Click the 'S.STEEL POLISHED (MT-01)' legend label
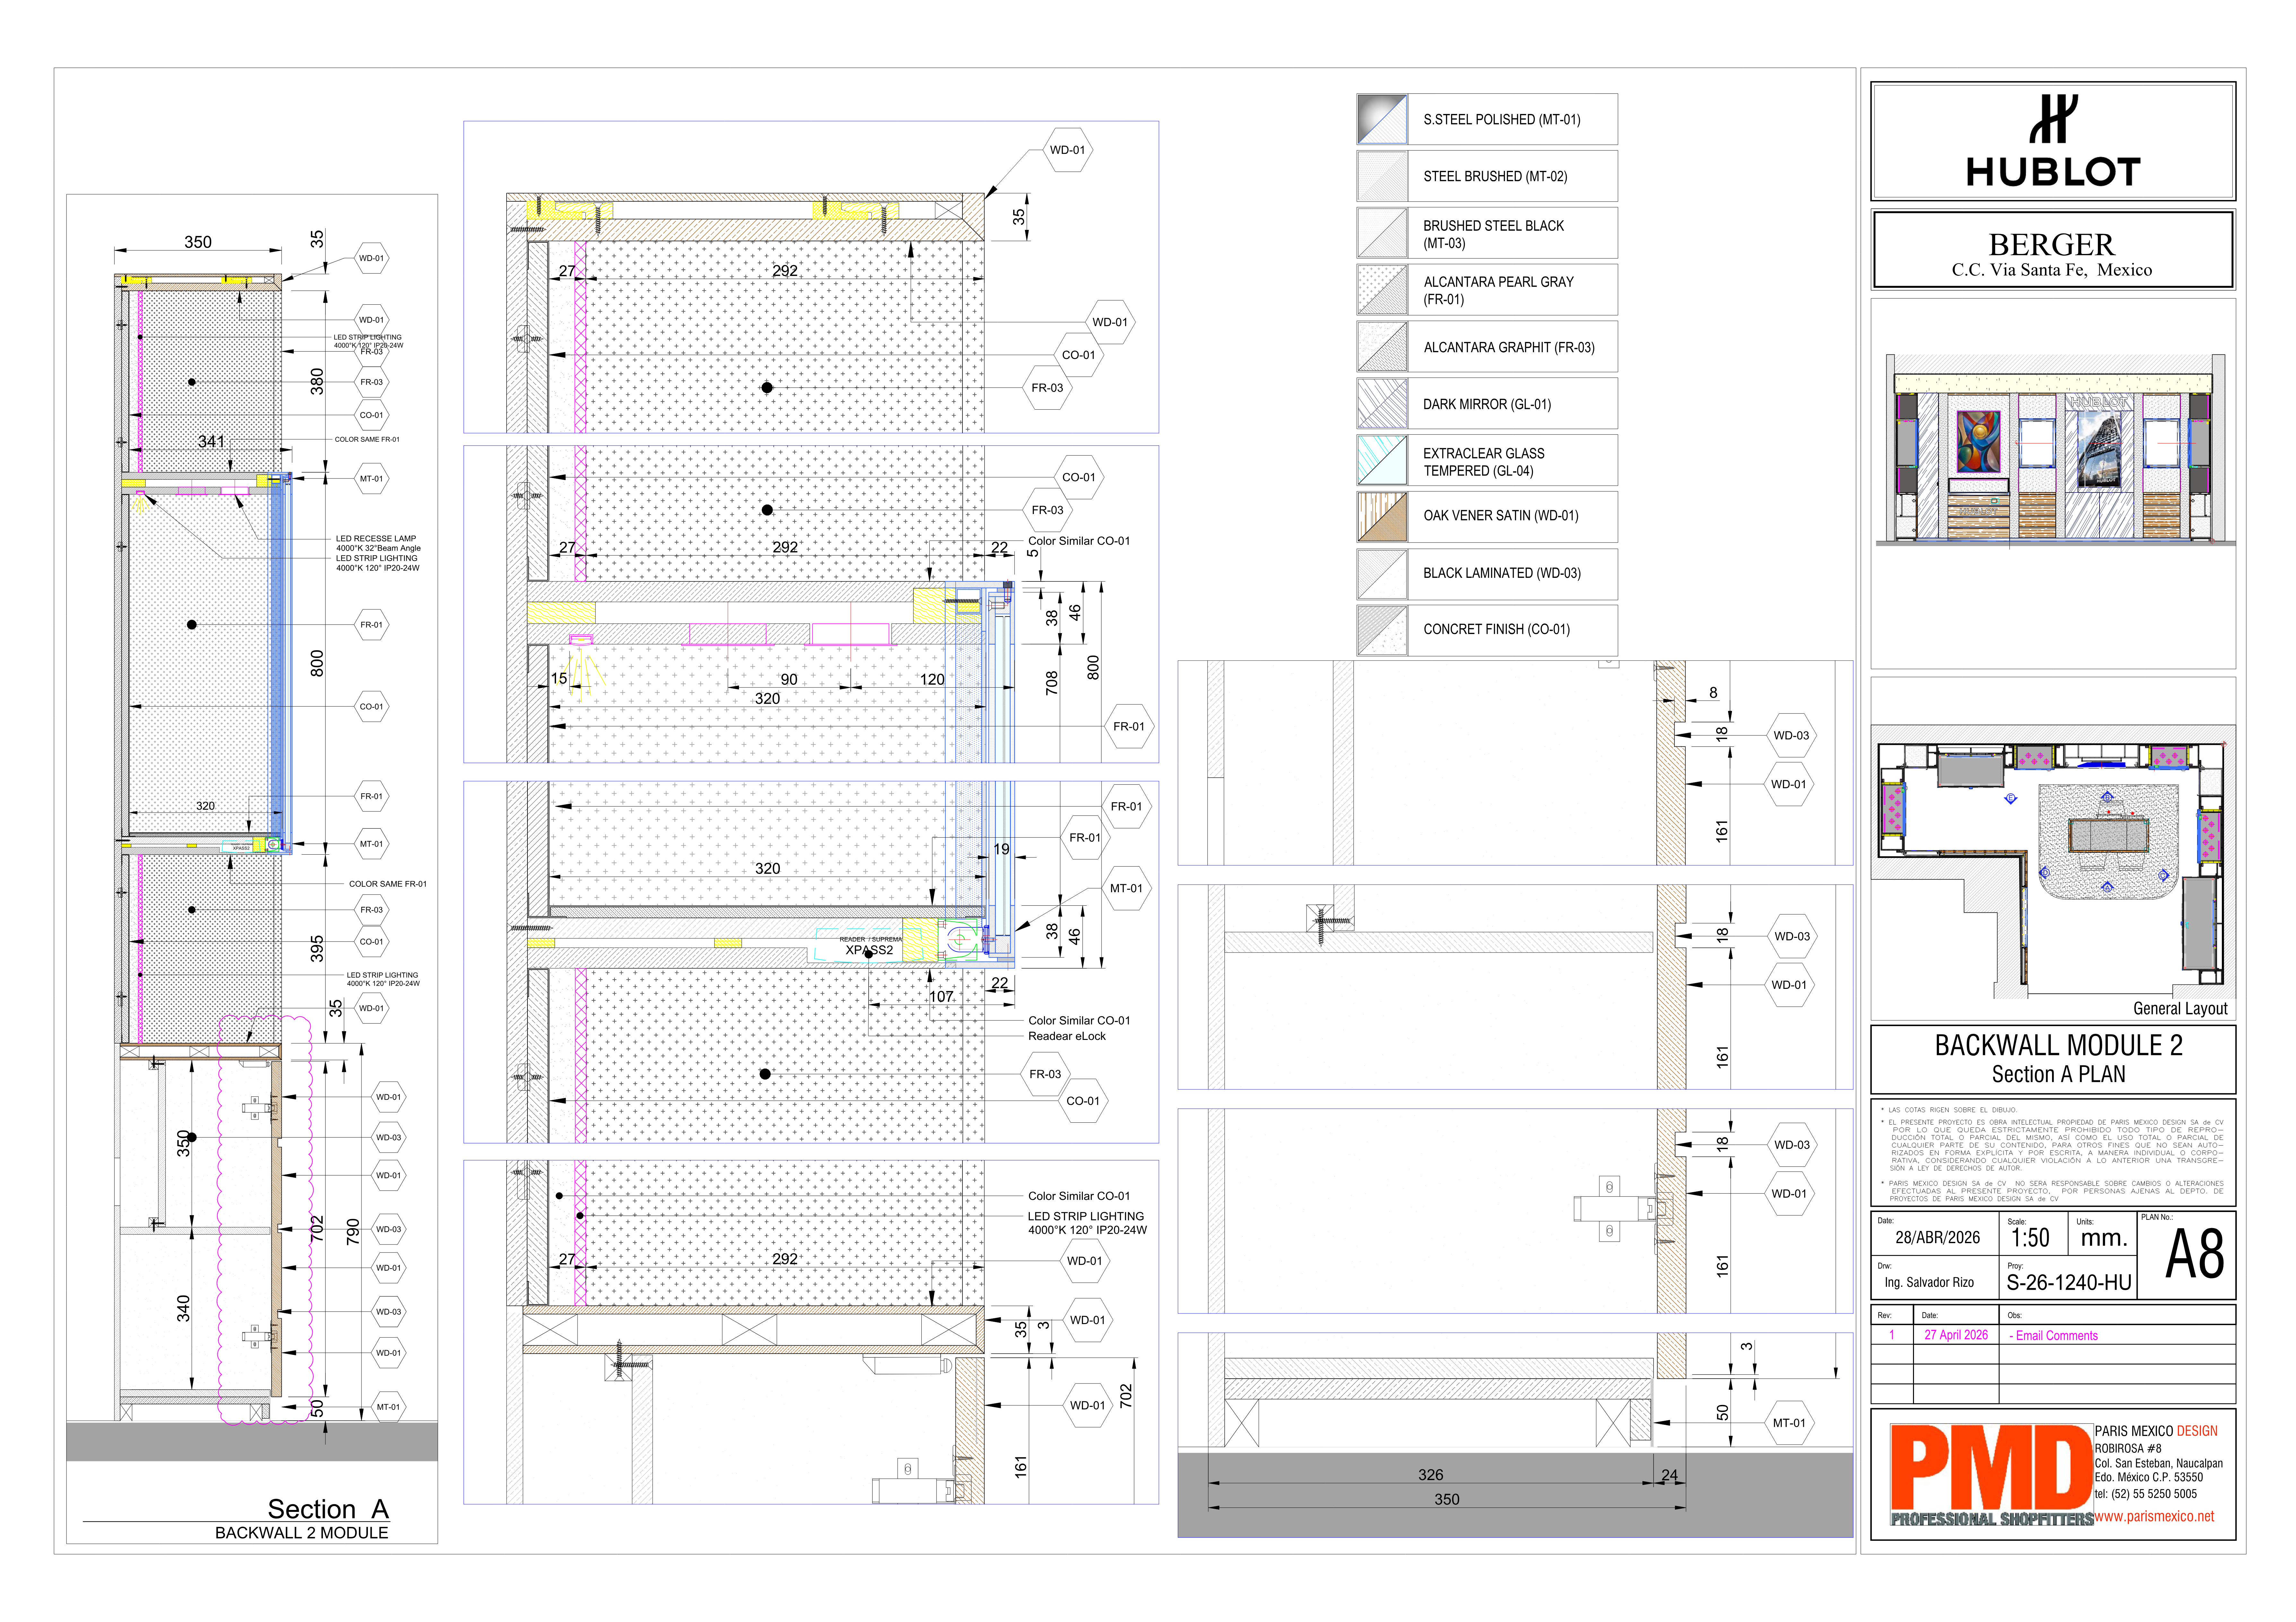This screenshot has width=2296, height=1622. click(x=1502, y=120)
